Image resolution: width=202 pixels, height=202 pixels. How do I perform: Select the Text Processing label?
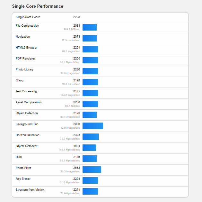[x=26, y=91]
